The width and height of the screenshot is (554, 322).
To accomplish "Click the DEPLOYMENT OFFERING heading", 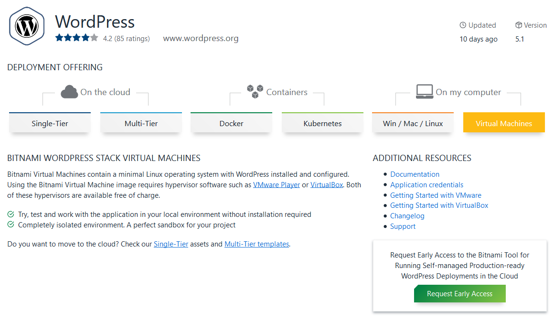I will point(55,67).
